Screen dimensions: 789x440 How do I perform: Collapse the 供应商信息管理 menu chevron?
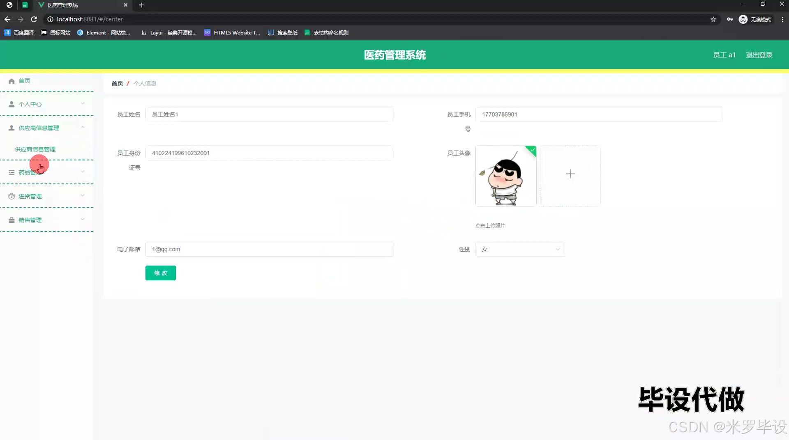[x=83, y=128]
